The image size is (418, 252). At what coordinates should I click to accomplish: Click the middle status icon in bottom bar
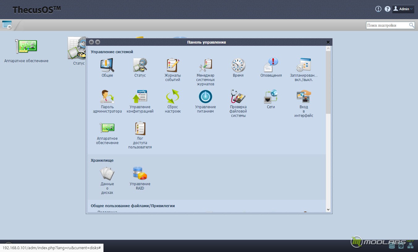point(401,246)
